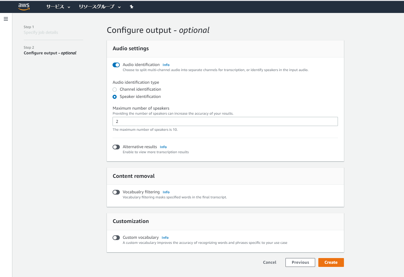The width and height of the screenshot is (404, 277).
Task: Select Speaker identification radio option
Action: coord(115,97)
